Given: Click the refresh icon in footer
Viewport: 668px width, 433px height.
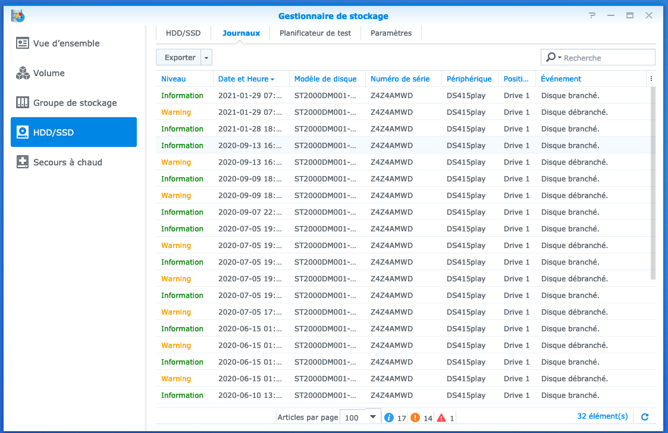Looking at the screenshot, I should [645, 418].
